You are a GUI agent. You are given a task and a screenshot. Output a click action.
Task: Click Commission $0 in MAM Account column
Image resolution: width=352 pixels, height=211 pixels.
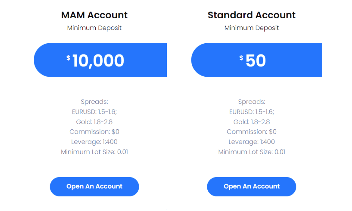coord(94,132)
